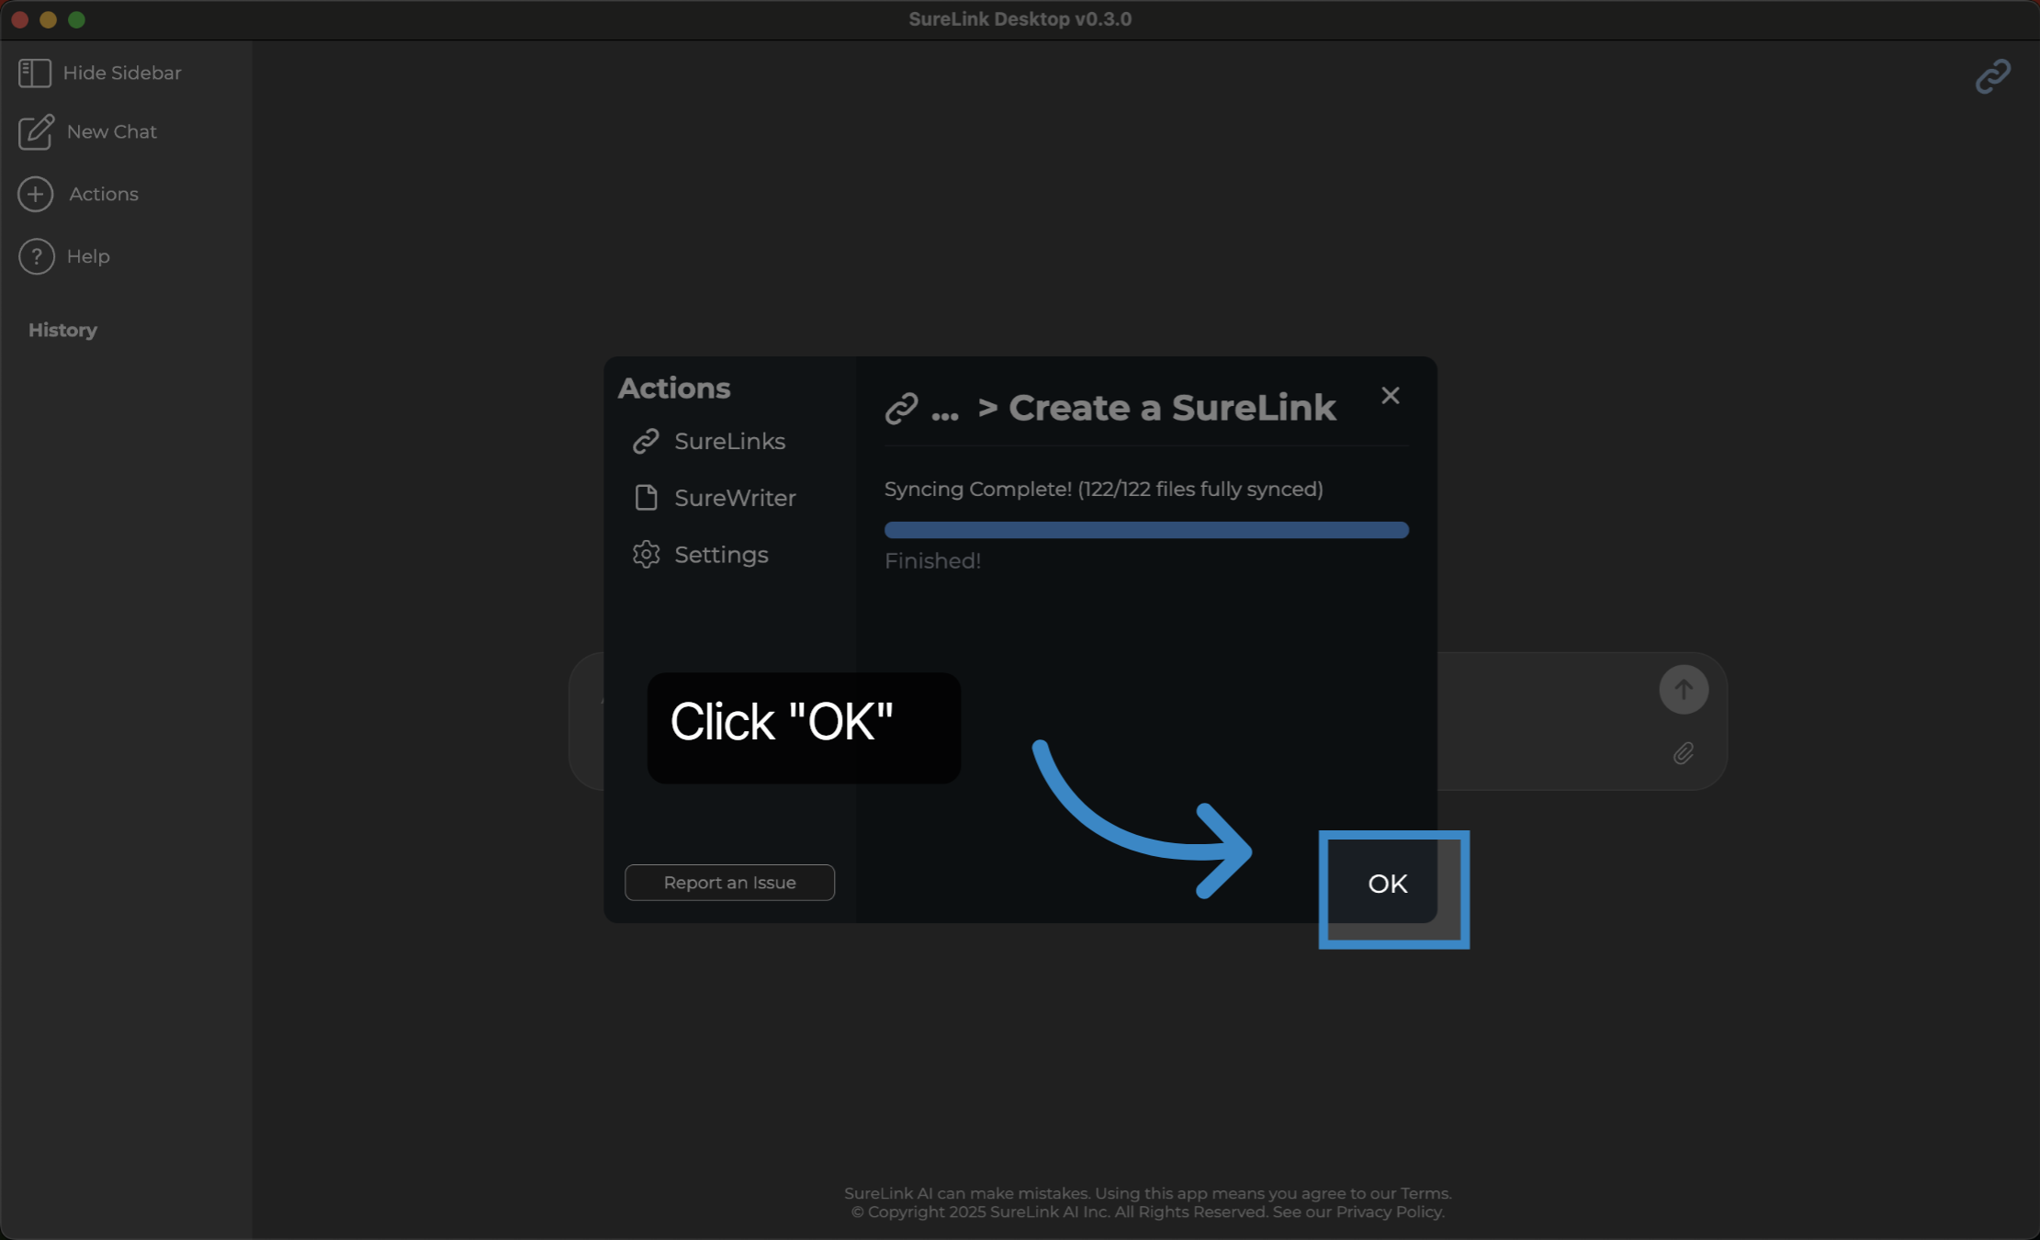Click the yellow macOS minimize button
Screen dimensions: 2040x1240
pos(48,19)
